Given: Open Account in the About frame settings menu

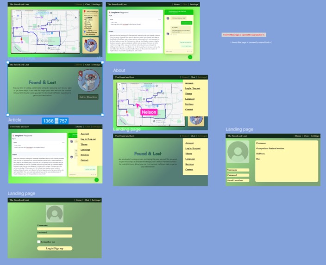Looking at the screenshot, I should pyautogui.click(x=189, y=83).
